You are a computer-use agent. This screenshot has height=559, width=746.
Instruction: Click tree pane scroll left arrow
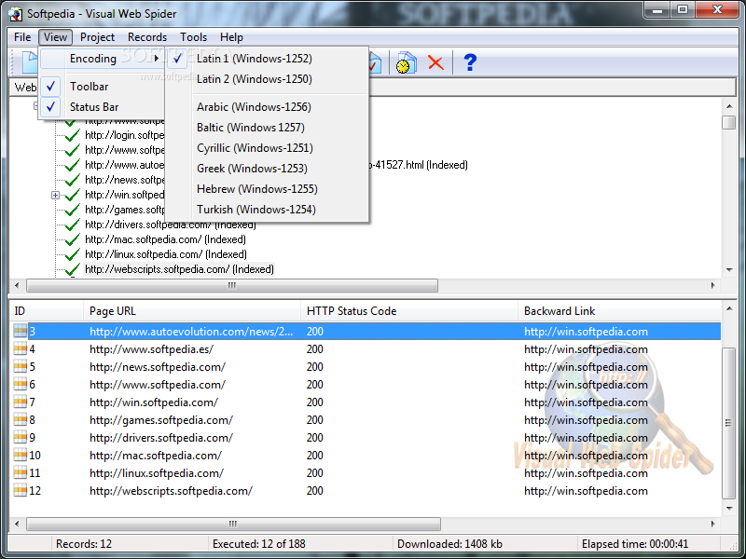[17, 285]
